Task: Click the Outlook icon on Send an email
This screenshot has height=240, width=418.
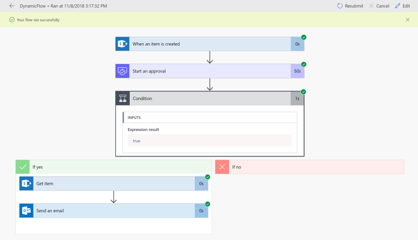Action: point(26,210)
